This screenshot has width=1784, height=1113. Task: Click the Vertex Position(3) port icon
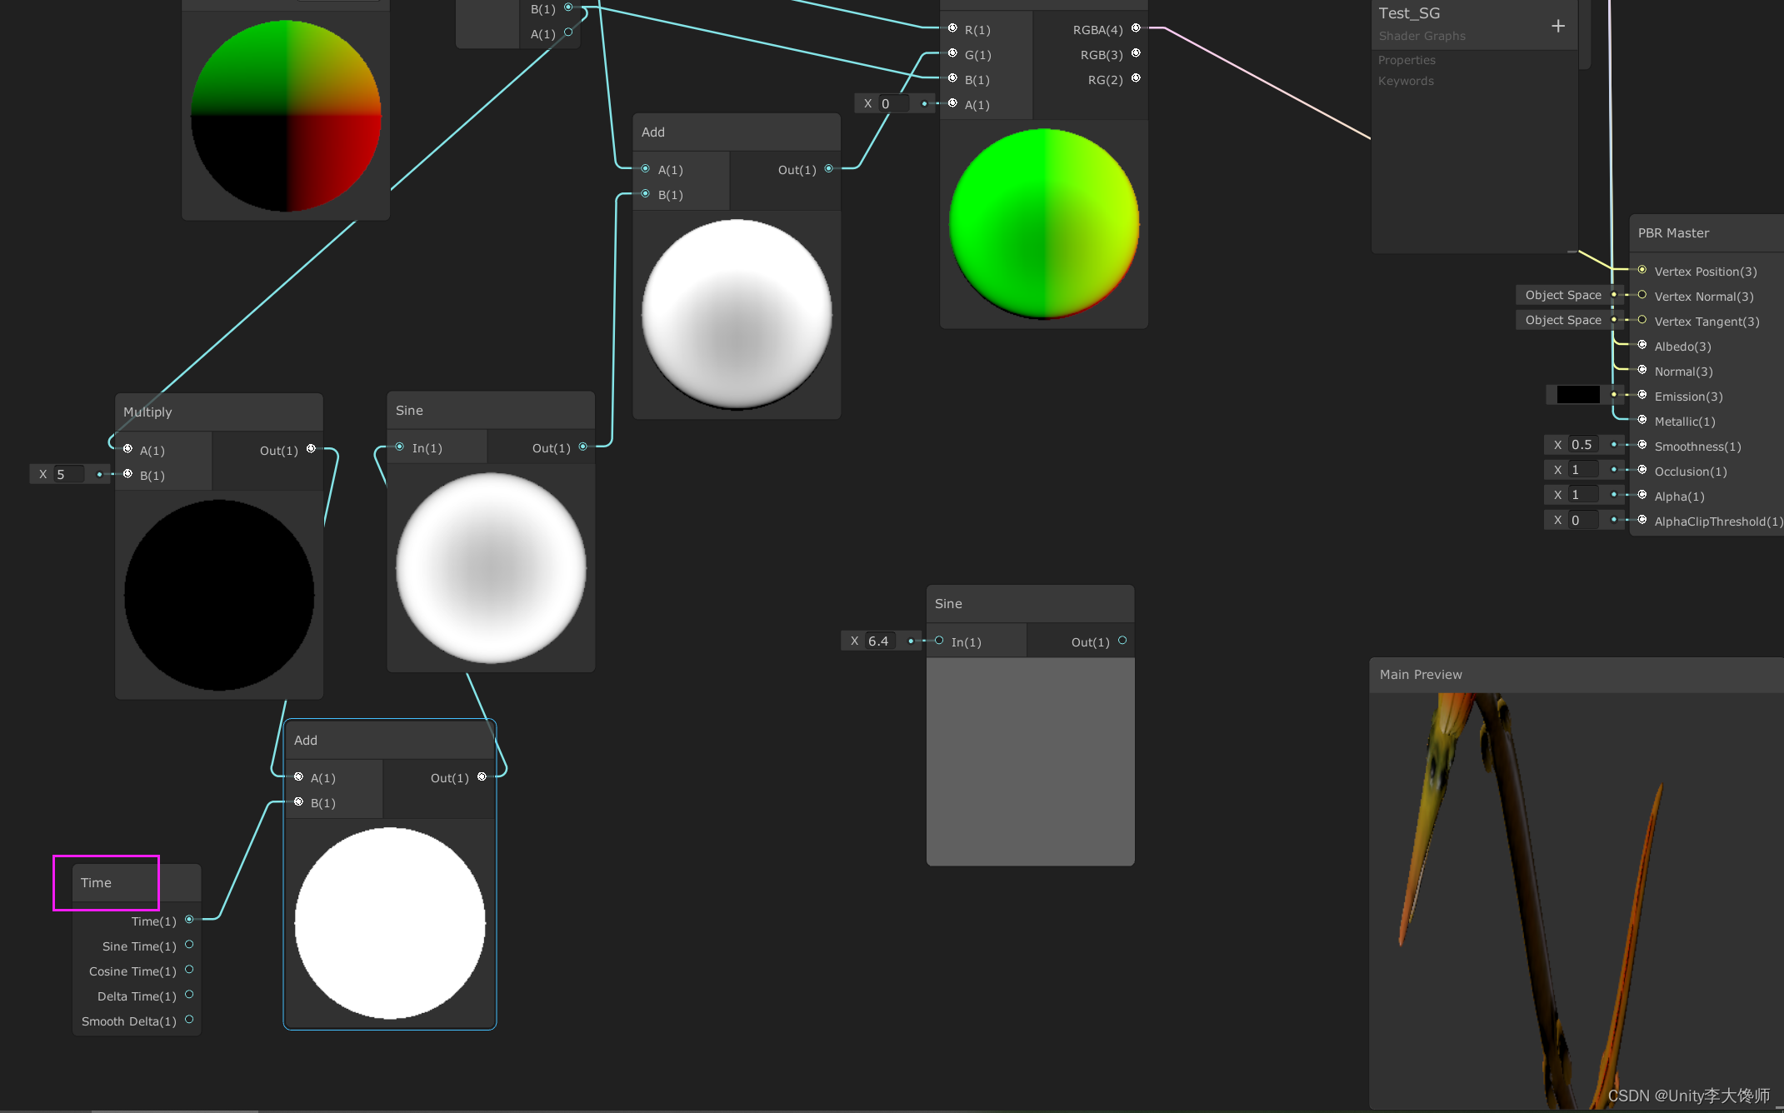(x=1639, y=271)
